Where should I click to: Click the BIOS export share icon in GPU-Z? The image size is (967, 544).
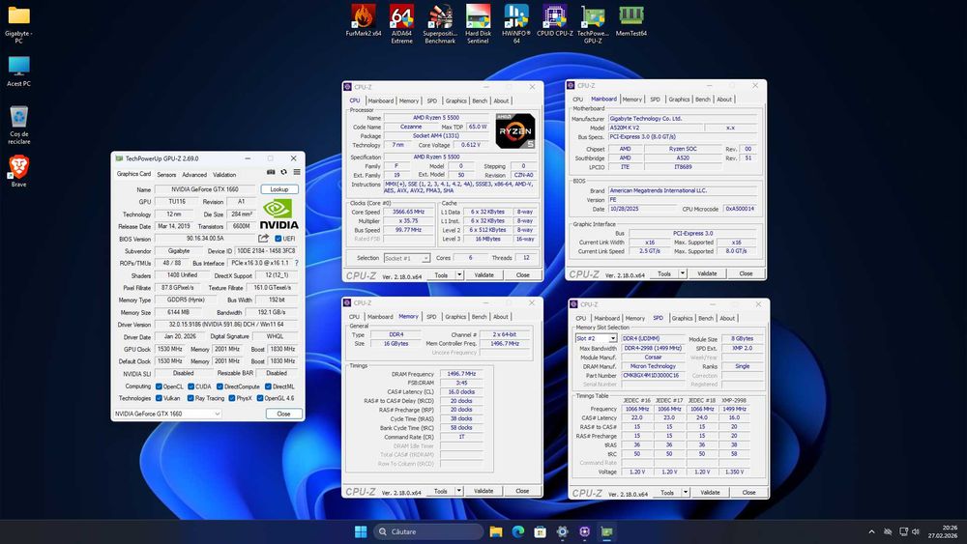263,239
